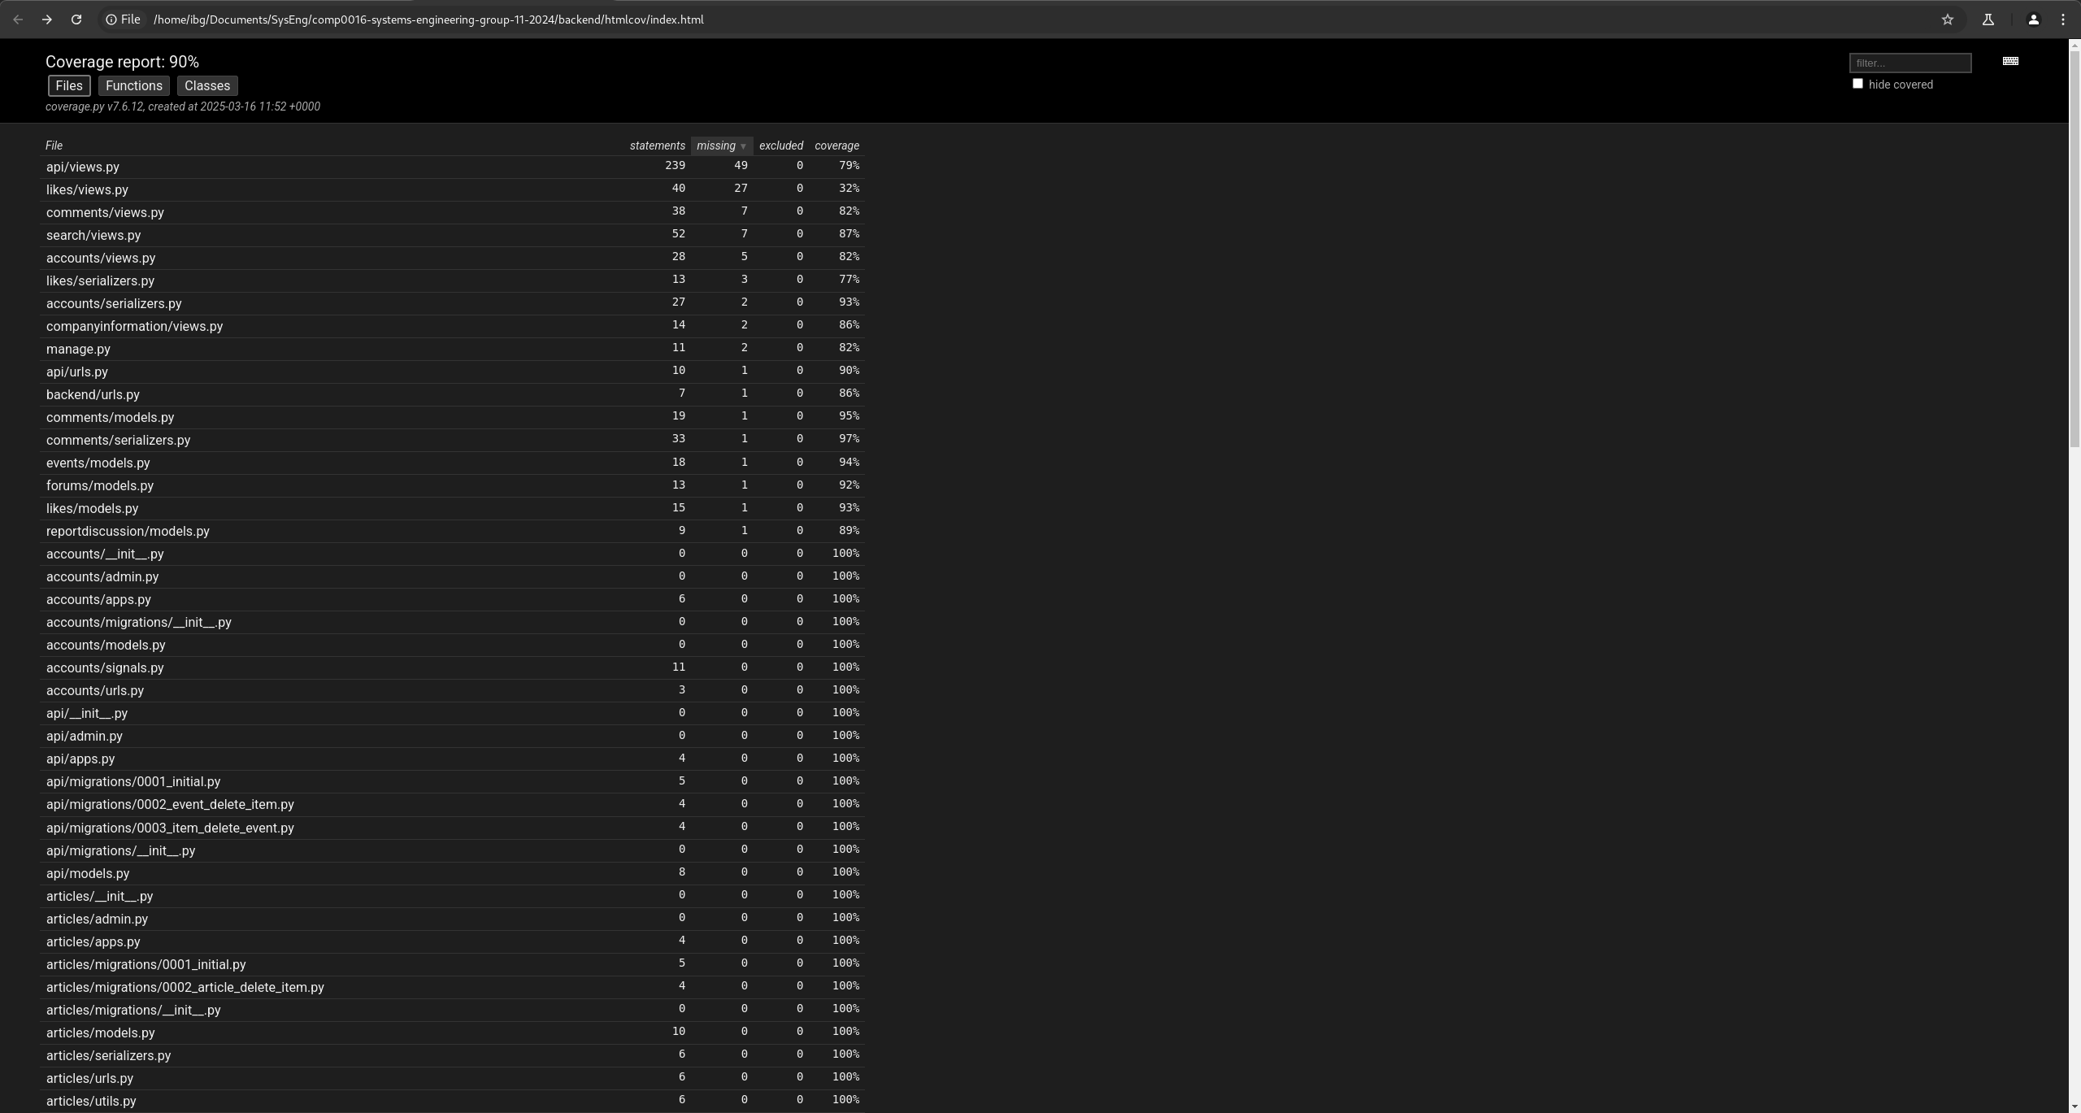Bookmark this page with the star icon
This screenshot has width=2081, height=1113.
[1947, 20]
